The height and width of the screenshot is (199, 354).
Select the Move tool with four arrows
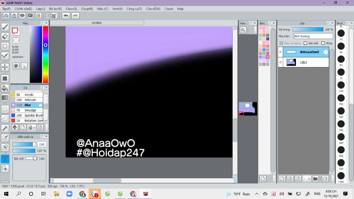click(x=5, y=67)
